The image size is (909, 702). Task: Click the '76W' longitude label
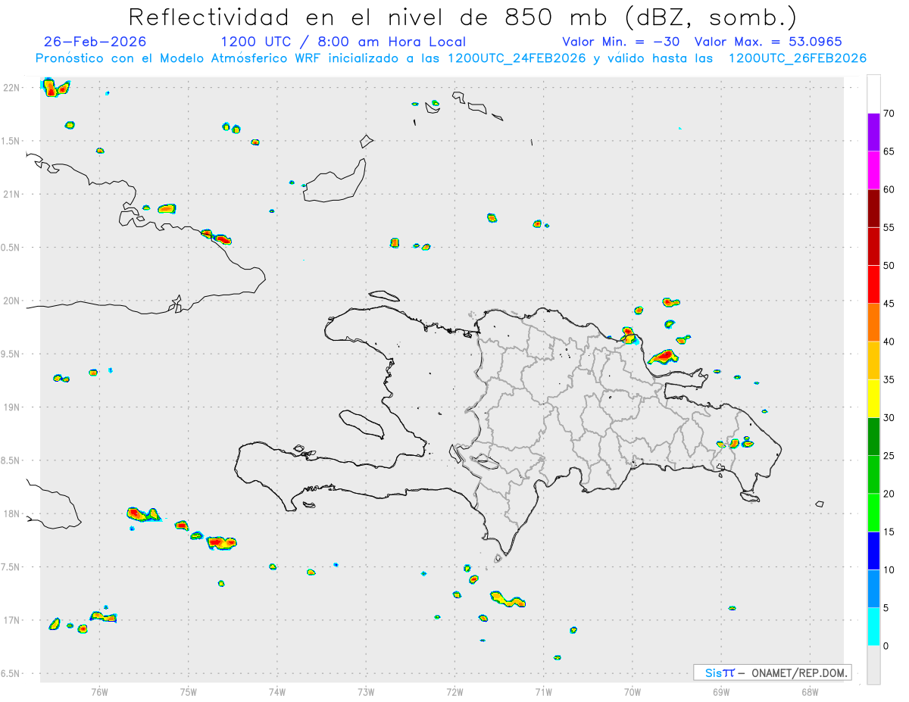pyautogui.click(x=99, y=691)
